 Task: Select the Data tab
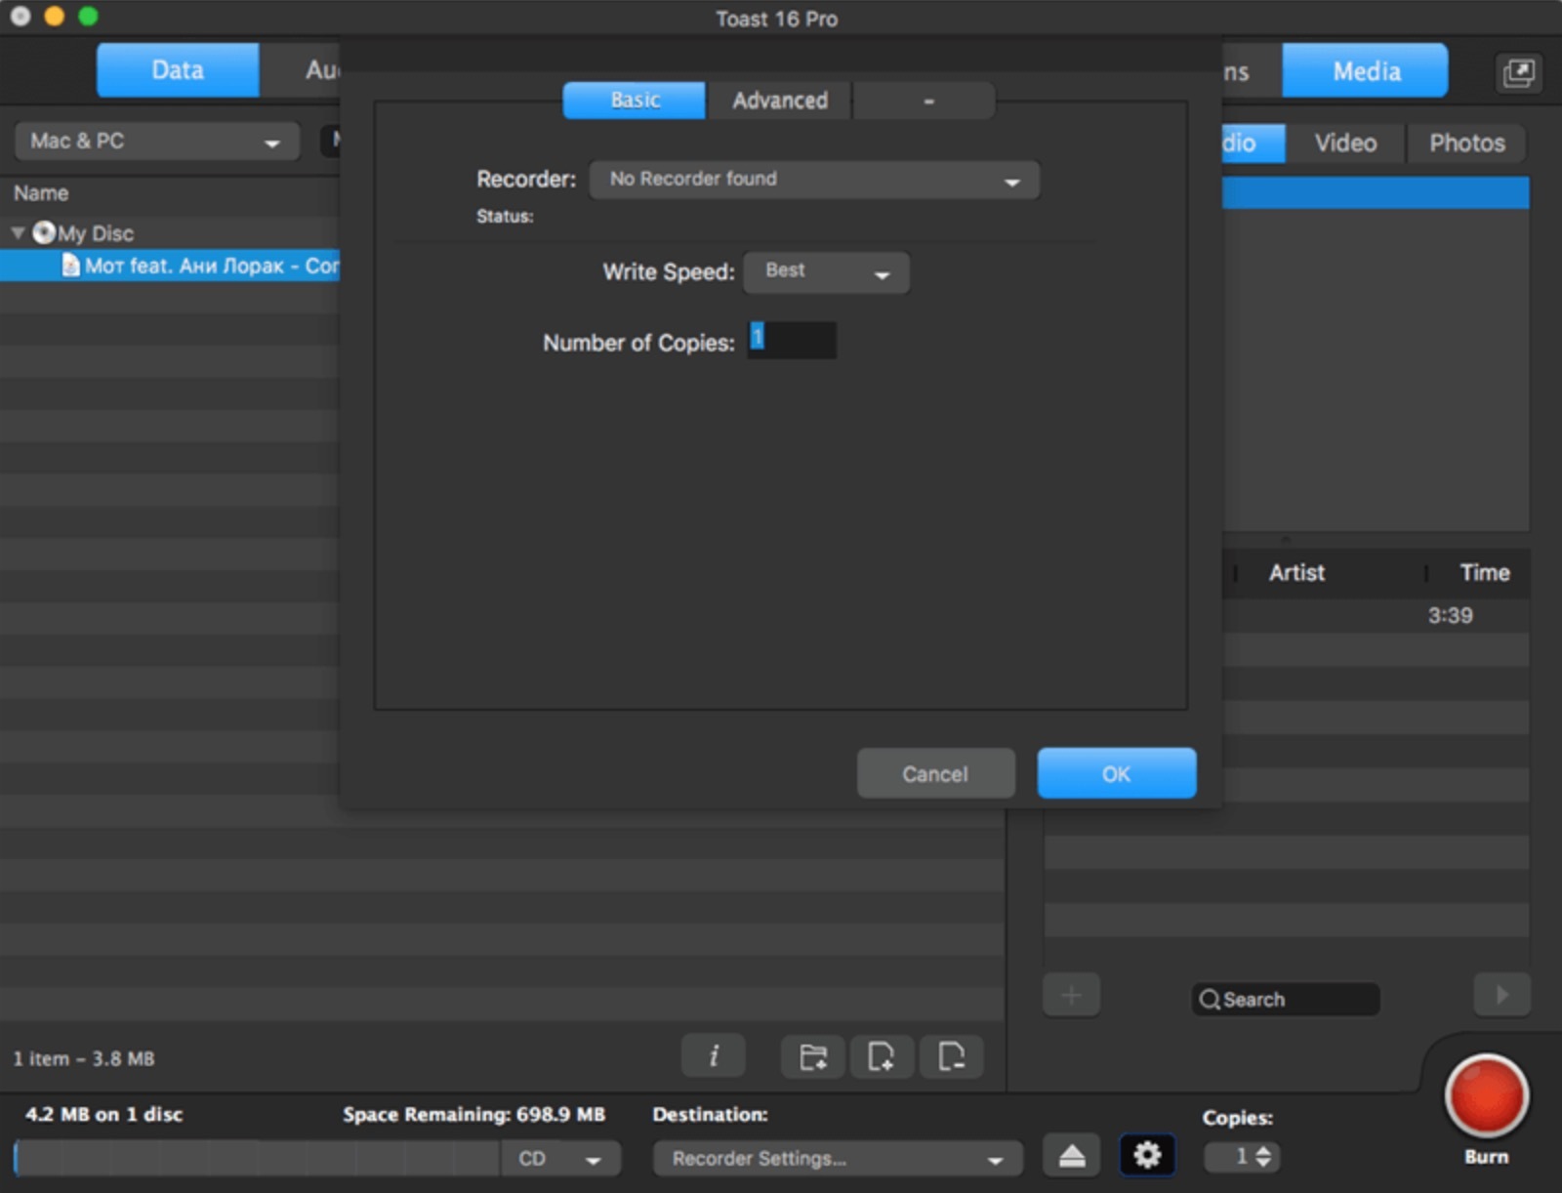[x=178, y=70]
